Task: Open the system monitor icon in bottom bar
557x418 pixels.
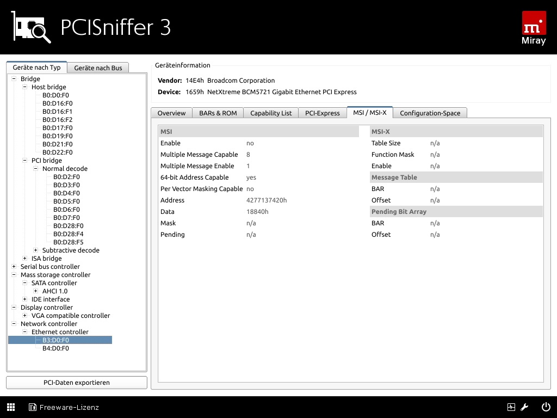Action: (x=511, y=407)
